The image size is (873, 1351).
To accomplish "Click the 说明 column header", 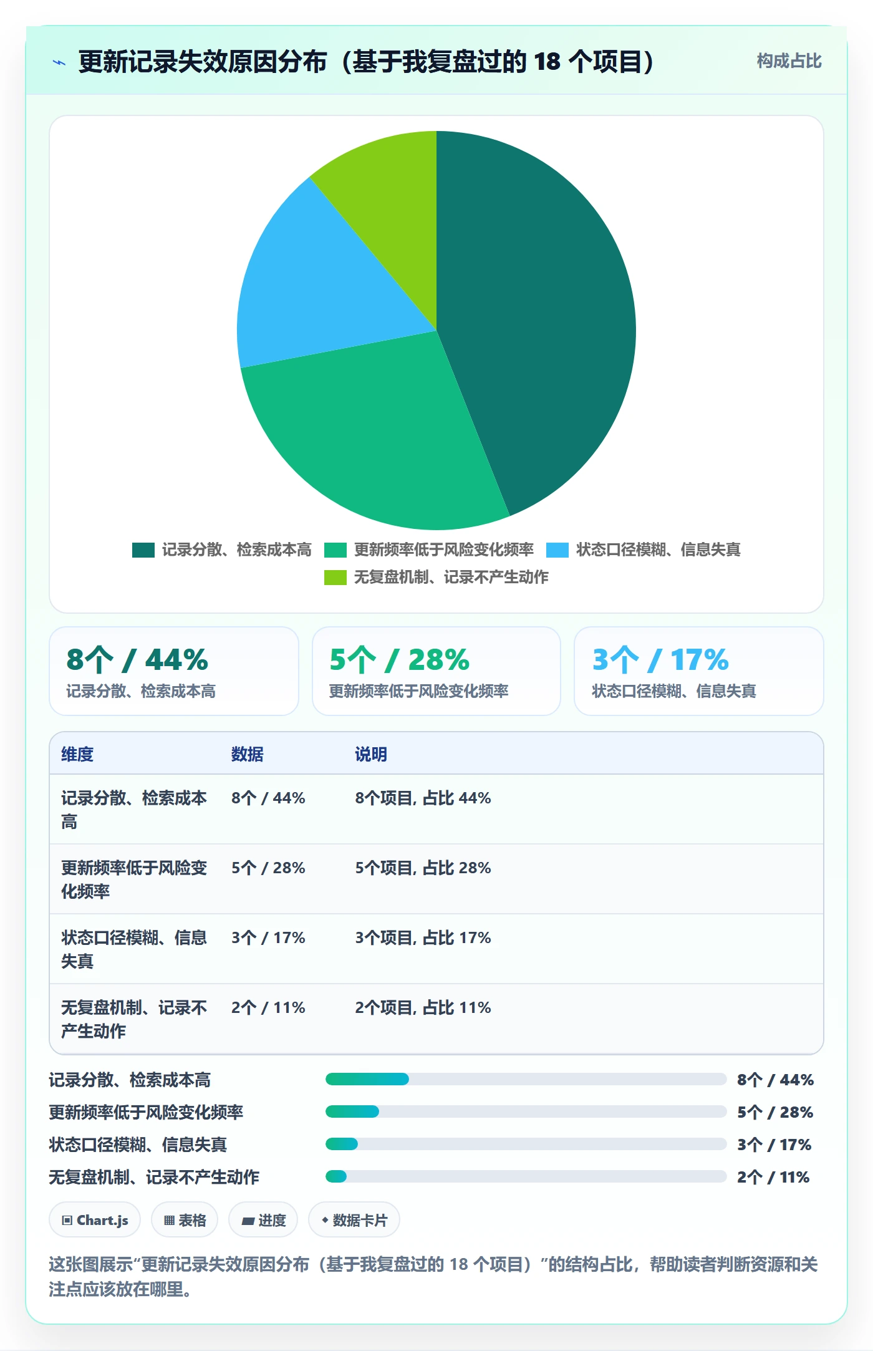I will coord(371,754).
